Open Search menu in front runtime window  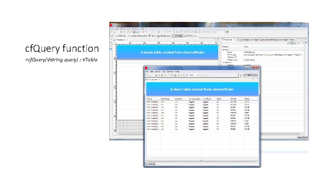[x=158, y=72]
